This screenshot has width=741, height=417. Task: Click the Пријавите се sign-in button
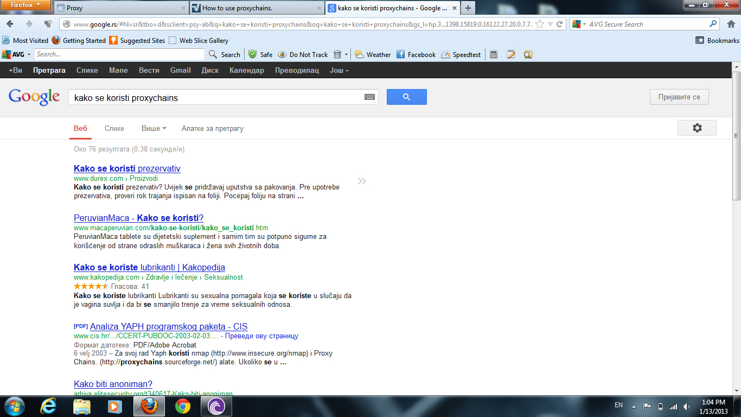(x=679, y=97)
